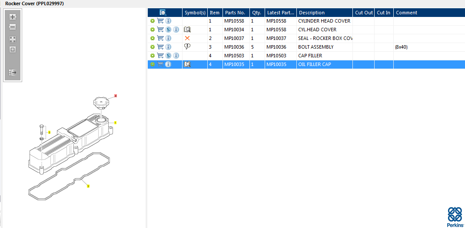Click the orange X symbol for MP10037
The image size is (465, 228).
(187, 38)
